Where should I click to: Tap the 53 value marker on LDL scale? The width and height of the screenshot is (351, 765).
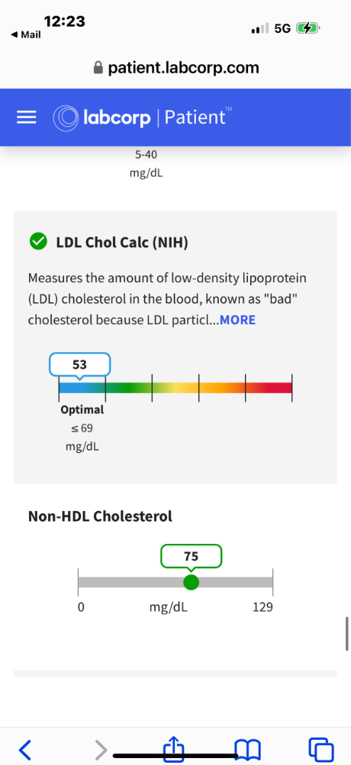(80, 364)
